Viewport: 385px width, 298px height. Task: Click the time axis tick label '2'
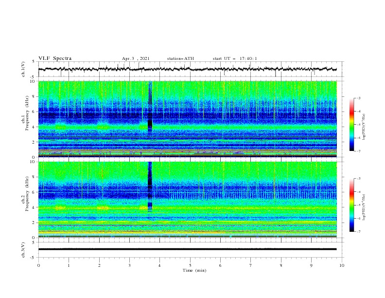[99, 265]
